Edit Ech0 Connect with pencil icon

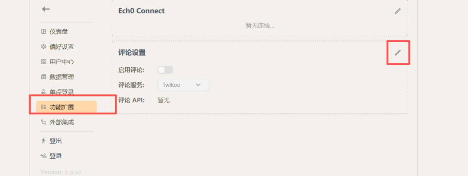[x=398, y=11]
